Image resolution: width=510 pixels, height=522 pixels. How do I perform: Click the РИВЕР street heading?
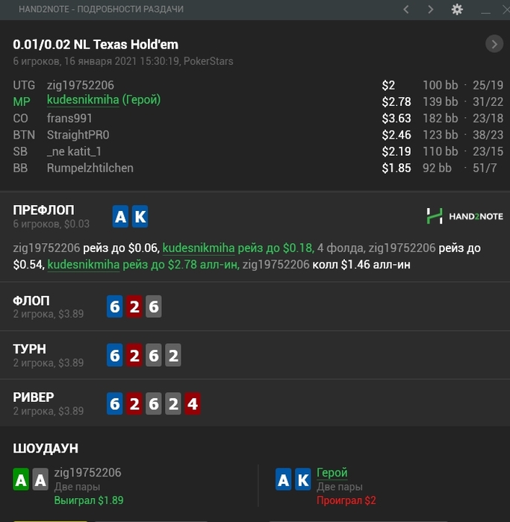coord(34,397)
